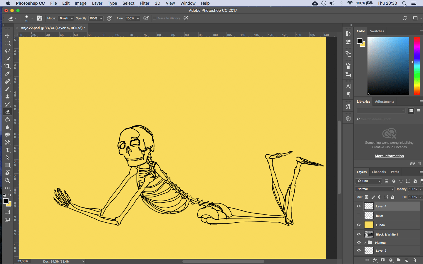Viewport: 423px width, 264px height.
Task: Click the foreground color swatch in Color panel
Action: [360, 41]
